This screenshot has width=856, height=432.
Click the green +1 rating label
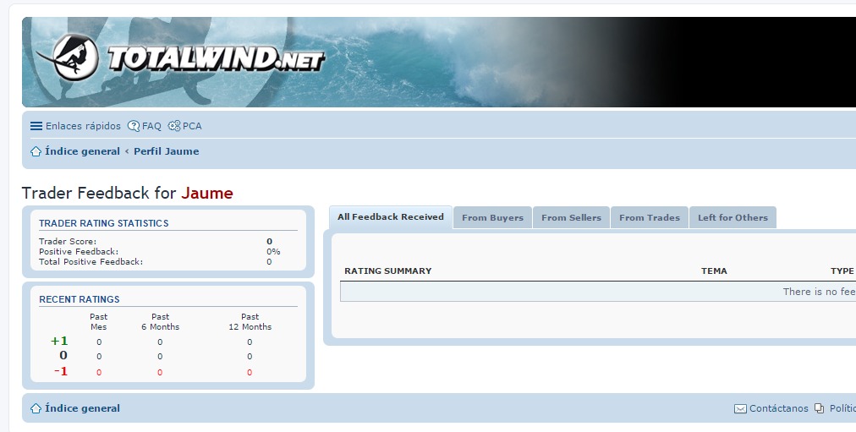click(x=59, y=342)
